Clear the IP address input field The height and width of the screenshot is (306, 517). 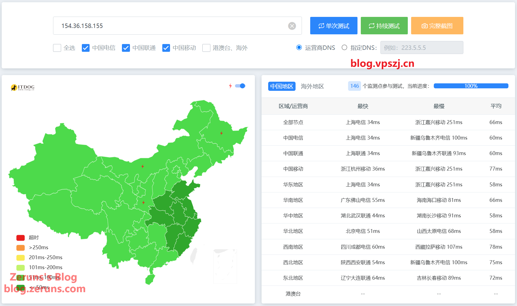click(x=292, y=26)
